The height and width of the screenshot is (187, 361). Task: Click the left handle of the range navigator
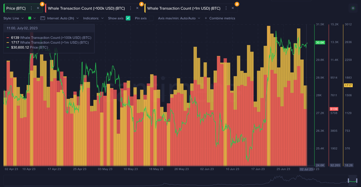(x=348, y=180)
